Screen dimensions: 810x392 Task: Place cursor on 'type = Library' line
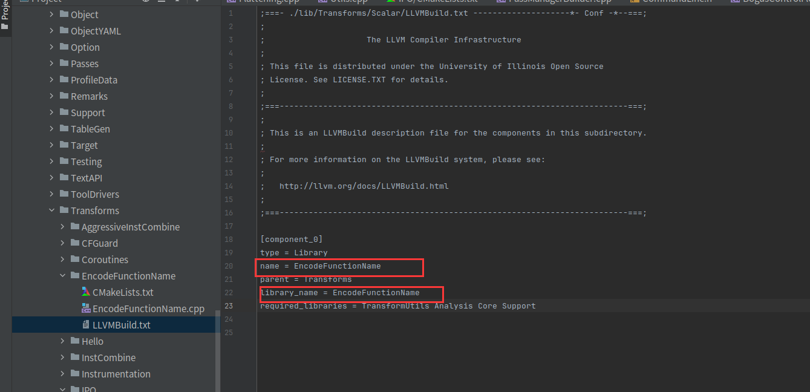click(x=294, y=253)
